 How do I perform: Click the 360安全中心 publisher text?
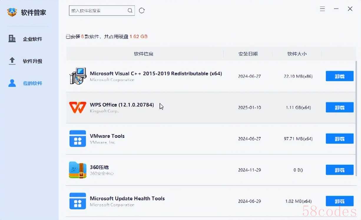(x=102, y=174)
